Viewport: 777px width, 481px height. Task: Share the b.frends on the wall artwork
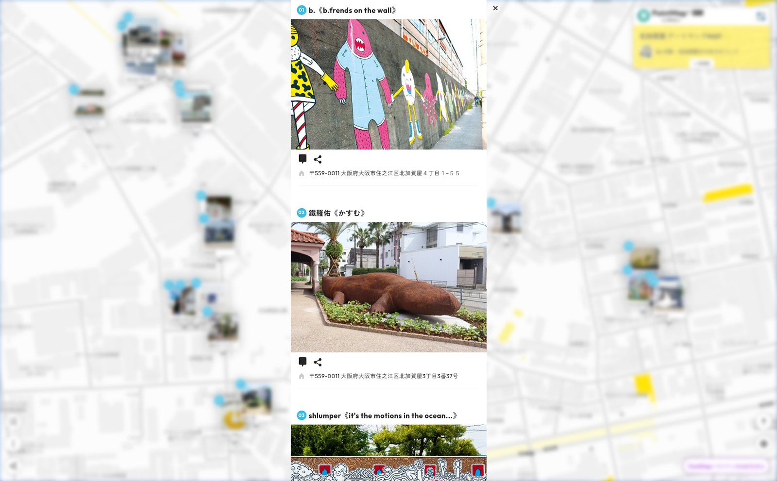coord(318,159)
